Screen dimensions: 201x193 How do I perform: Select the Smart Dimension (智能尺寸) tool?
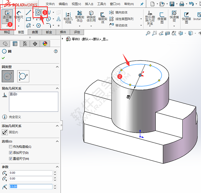[19, 16]
